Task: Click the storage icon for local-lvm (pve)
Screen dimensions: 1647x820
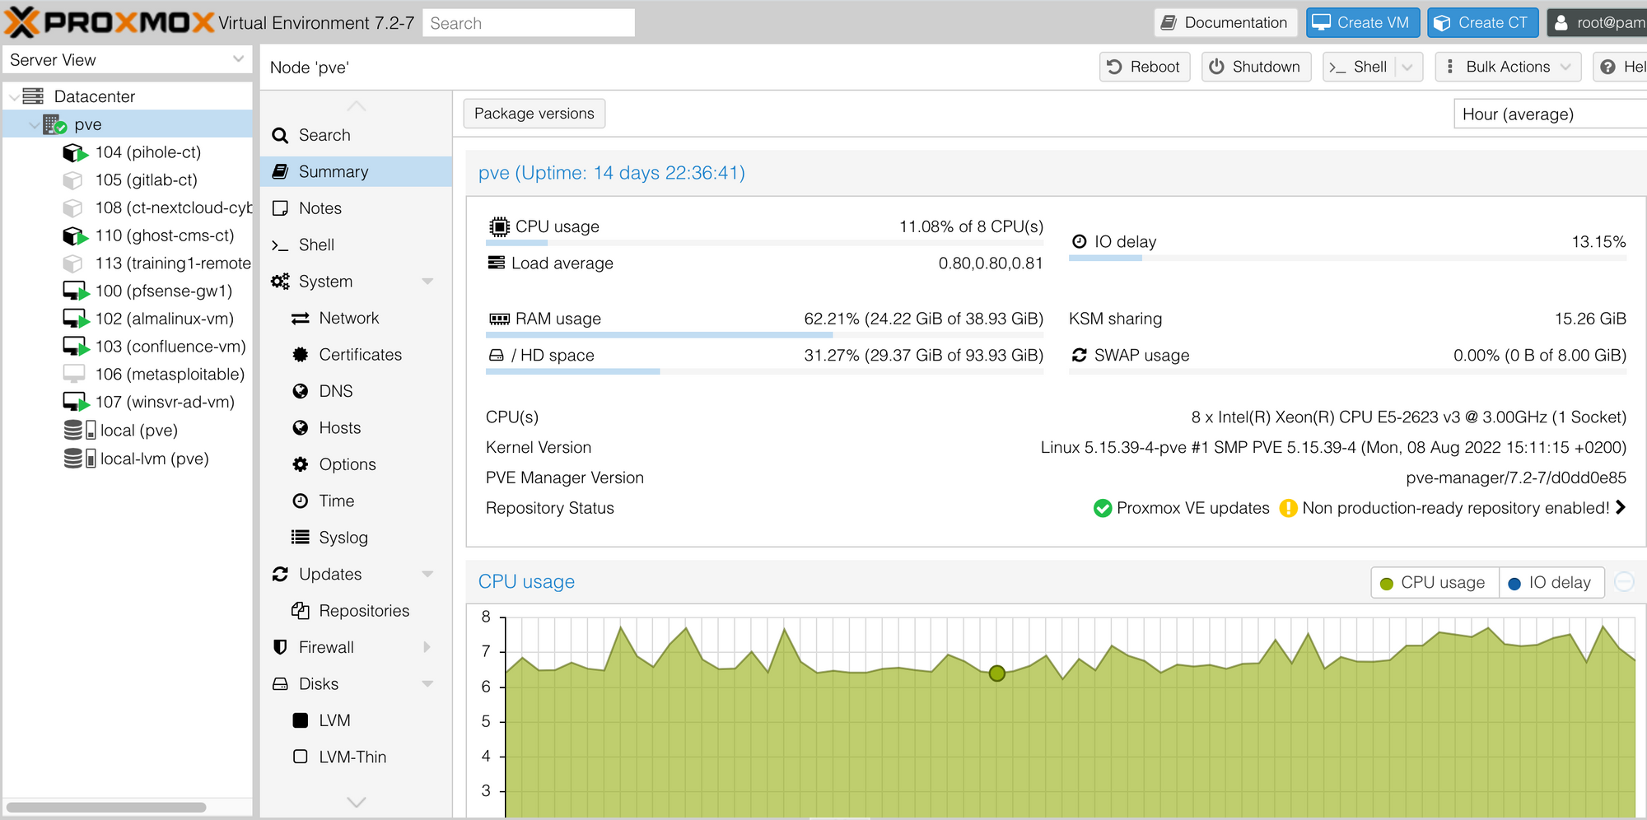Action: tap(79, 459)
